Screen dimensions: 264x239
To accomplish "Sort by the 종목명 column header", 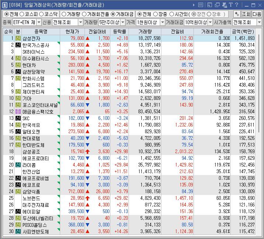I will 41,31.
